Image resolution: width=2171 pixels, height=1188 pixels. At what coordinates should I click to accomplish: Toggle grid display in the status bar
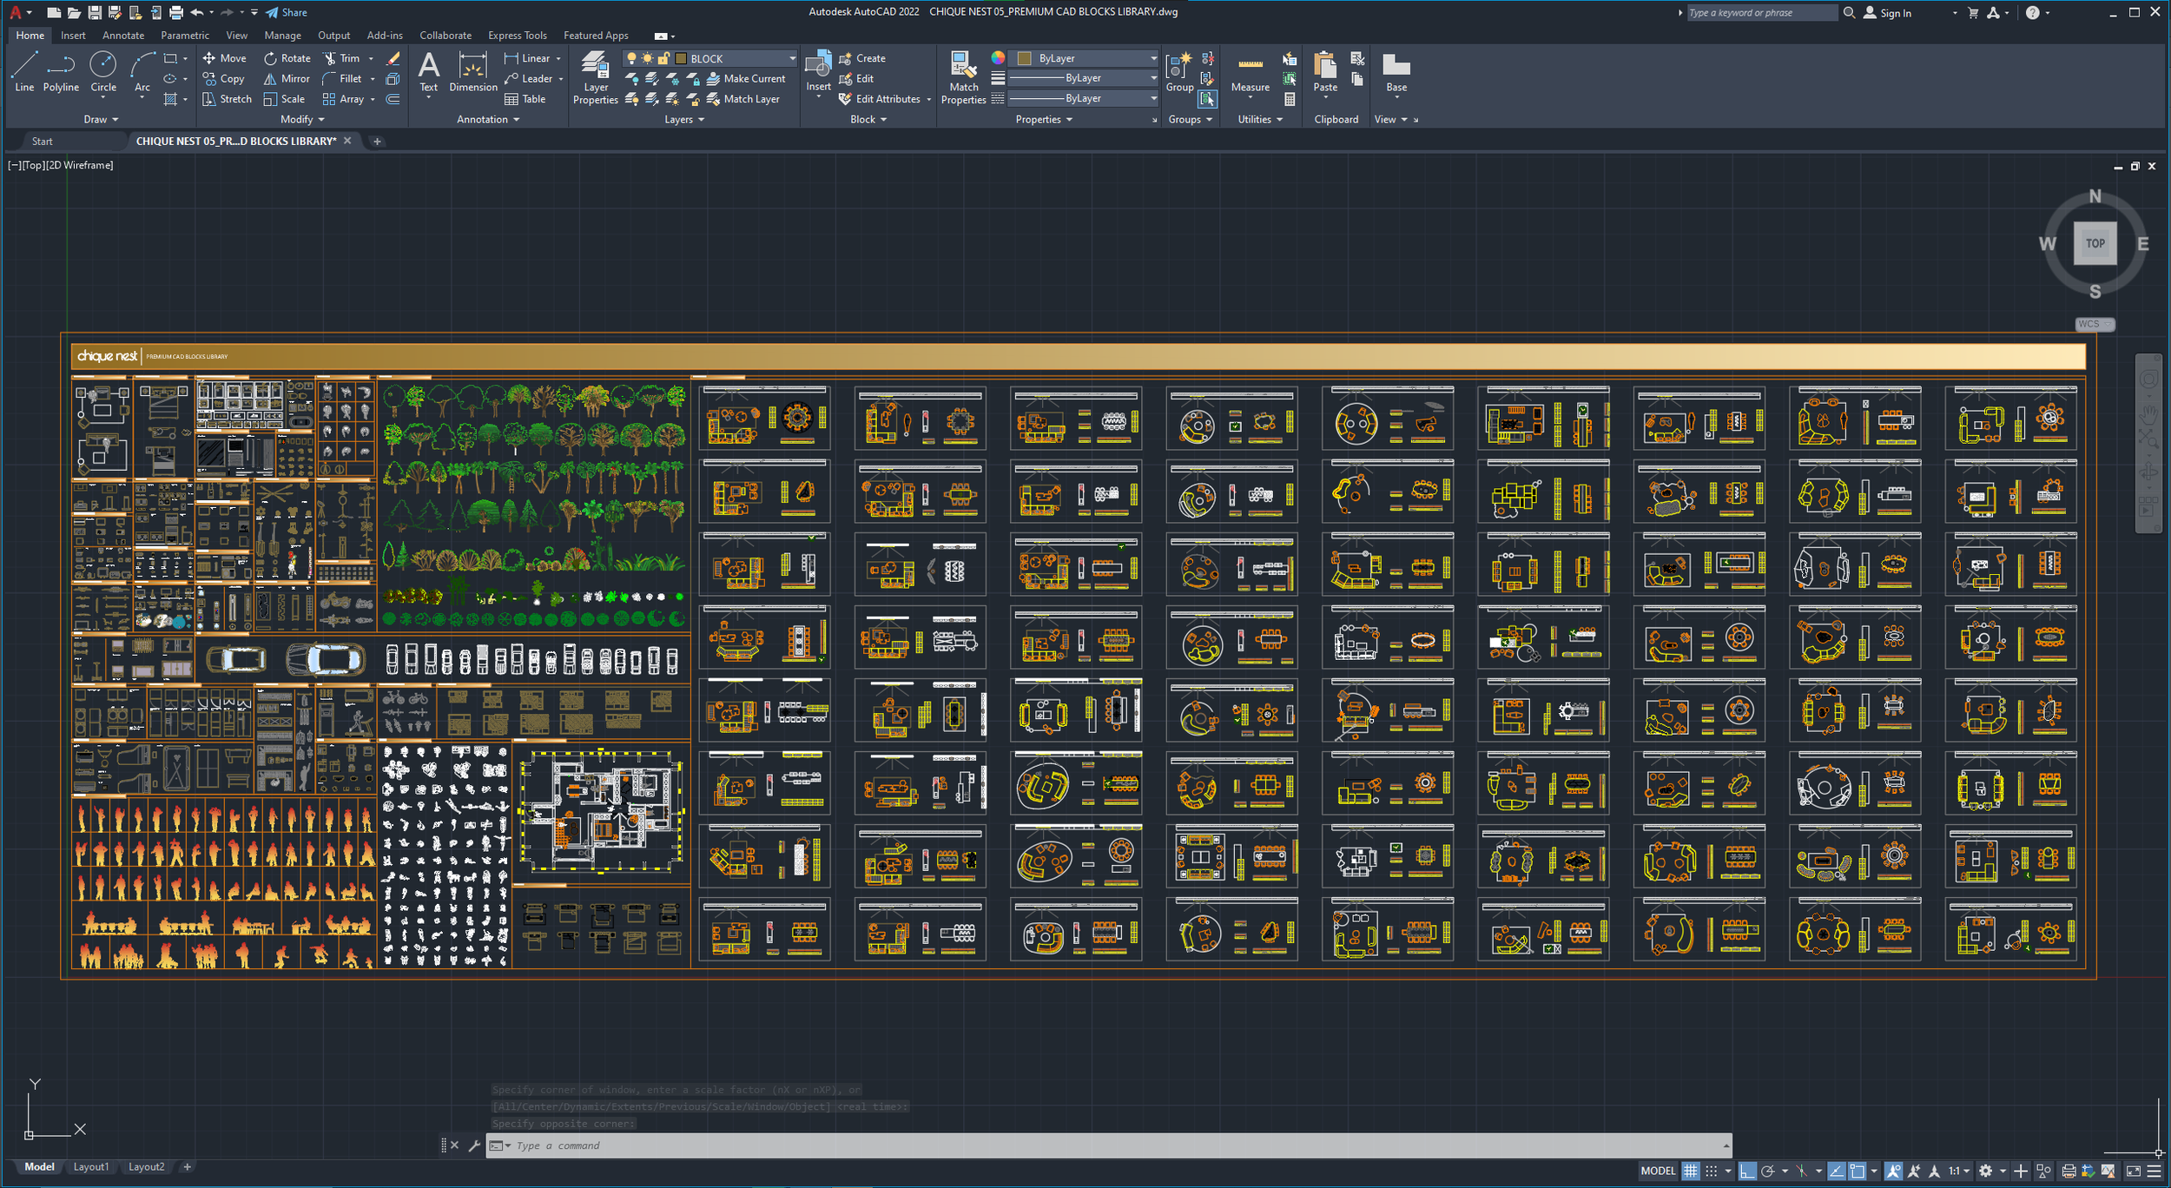tap(1690, 1171)
